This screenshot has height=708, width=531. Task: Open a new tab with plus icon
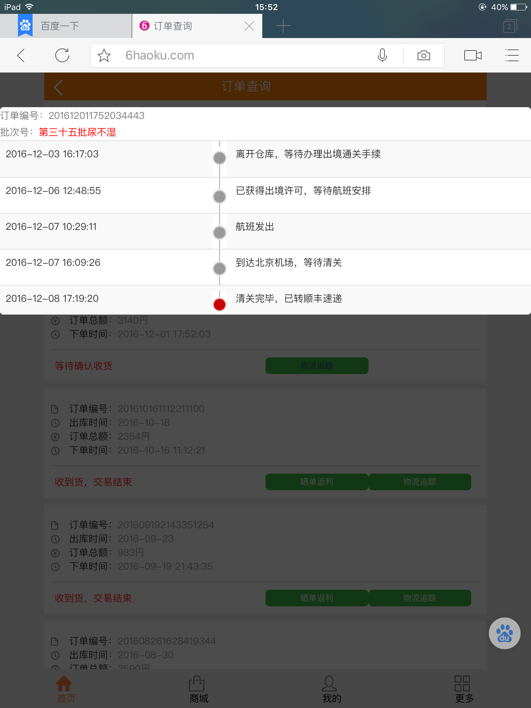(x=283, y=26)
